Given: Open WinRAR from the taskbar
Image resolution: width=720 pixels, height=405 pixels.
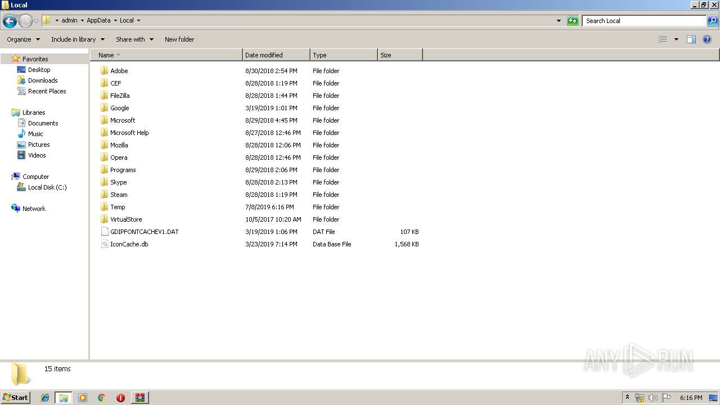Looking at the screenshot, I should [x=139, y=398].
